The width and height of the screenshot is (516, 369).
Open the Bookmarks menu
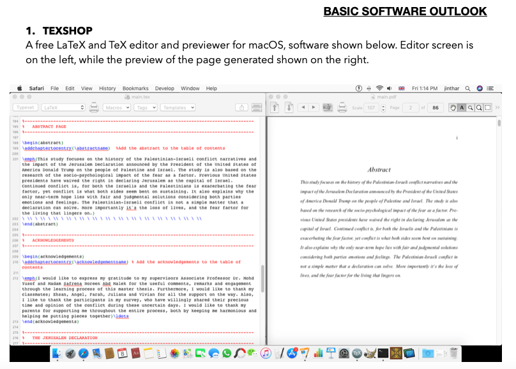click(x=135, y=89)
